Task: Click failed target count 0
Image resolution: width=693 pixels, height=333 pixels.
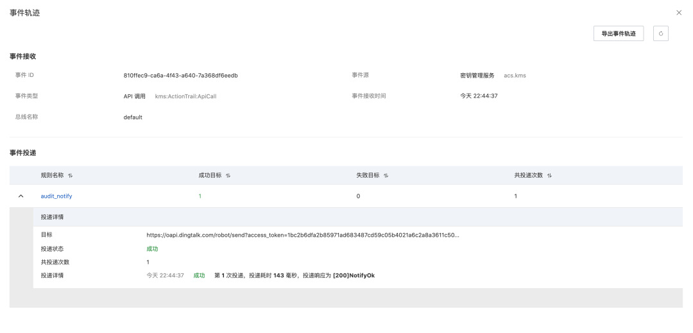Action: (358, 196)
